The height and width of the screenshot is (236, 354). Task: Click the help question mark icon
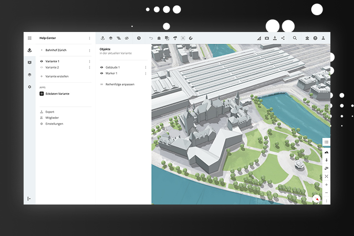315,38
